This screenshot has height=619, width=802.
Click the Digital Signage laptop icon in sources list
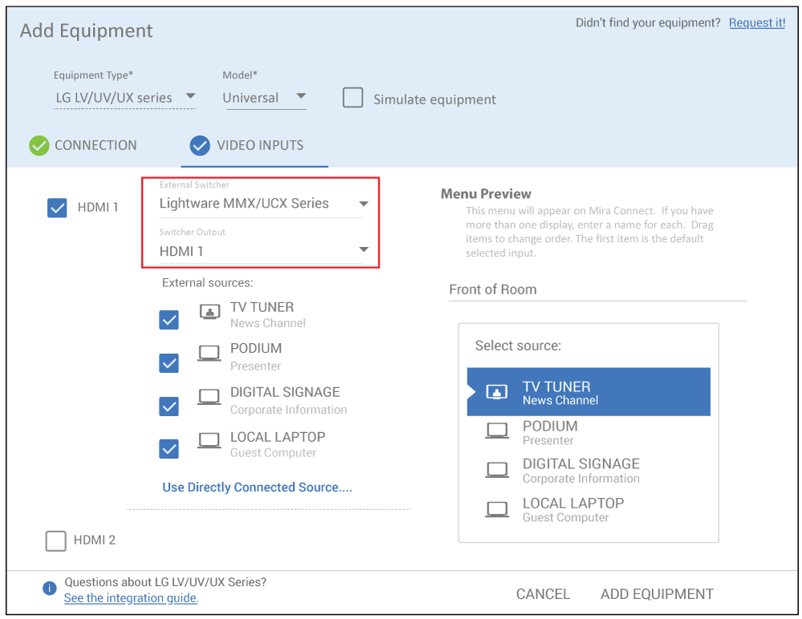(x=209, y=397)
